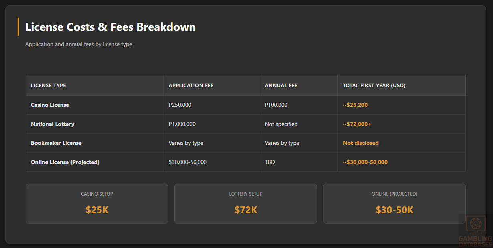Select the License Type column header
The image size is (493, 248).
48,86
